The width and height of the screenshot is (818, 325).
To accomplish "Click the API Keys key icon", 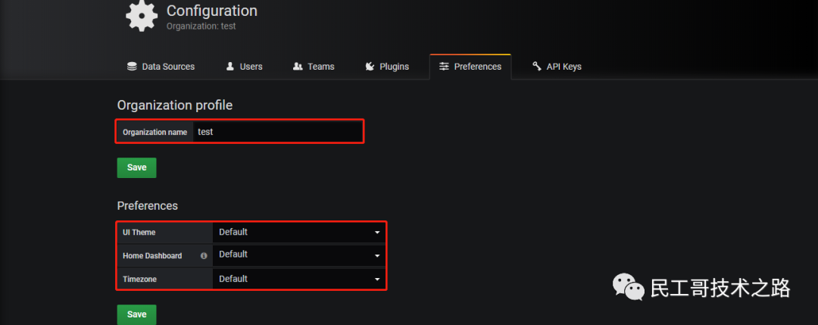I will pos(537,67).
